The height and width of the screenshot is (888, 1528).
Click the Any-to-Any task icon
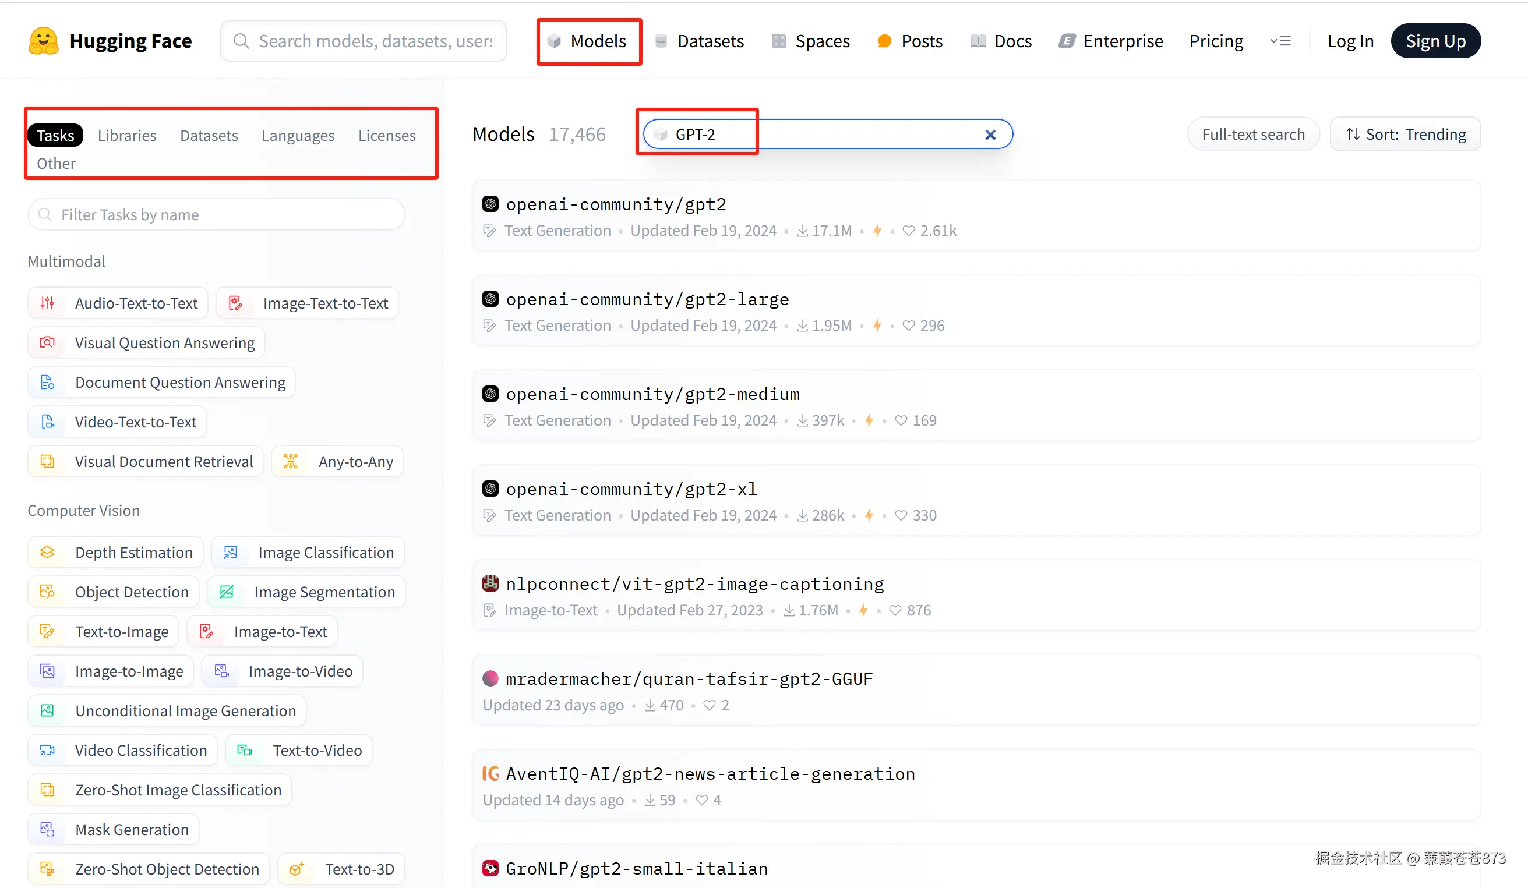tap(291, 461)
